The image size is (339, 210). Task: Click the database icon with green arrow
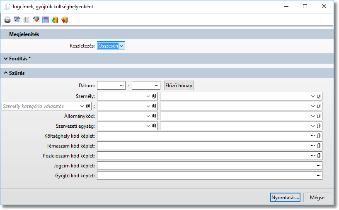pos(55,20)
